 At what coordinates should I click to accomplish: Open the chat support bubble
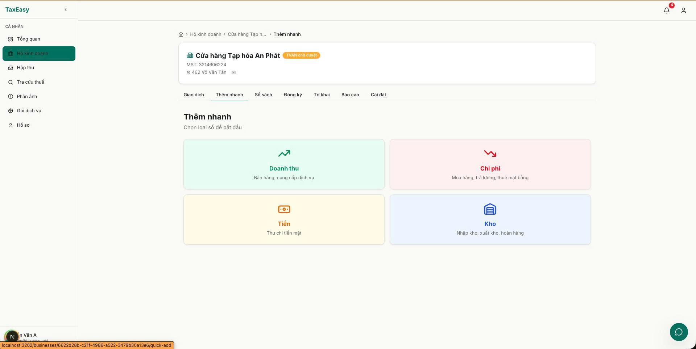point(679,332)
